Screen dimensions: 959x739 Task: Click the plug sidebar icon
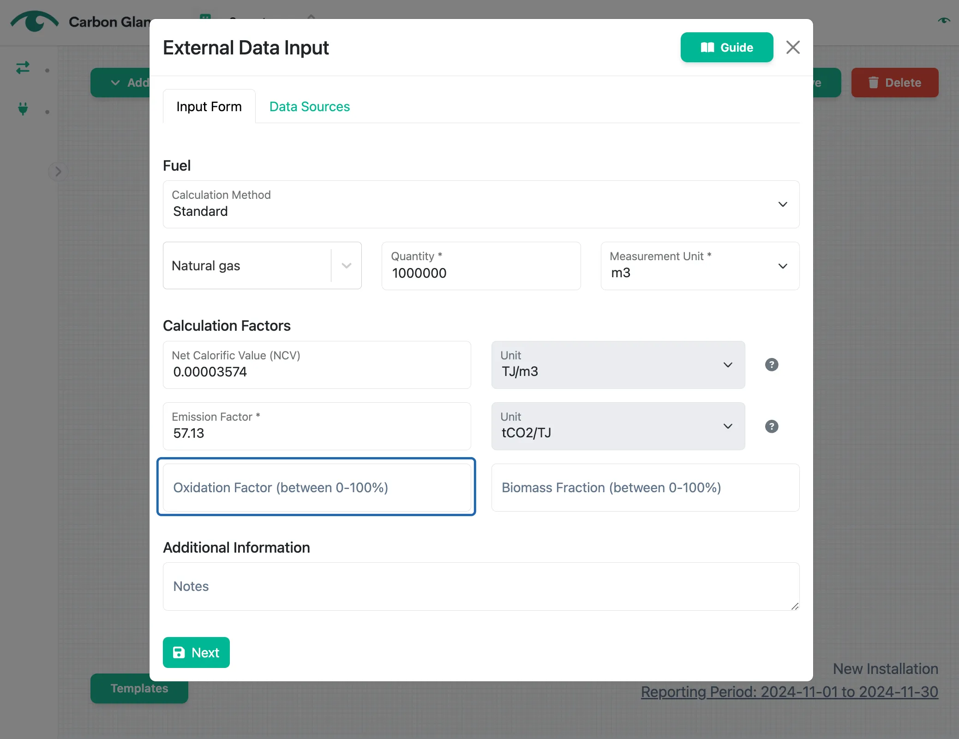[x=23, y=109]
